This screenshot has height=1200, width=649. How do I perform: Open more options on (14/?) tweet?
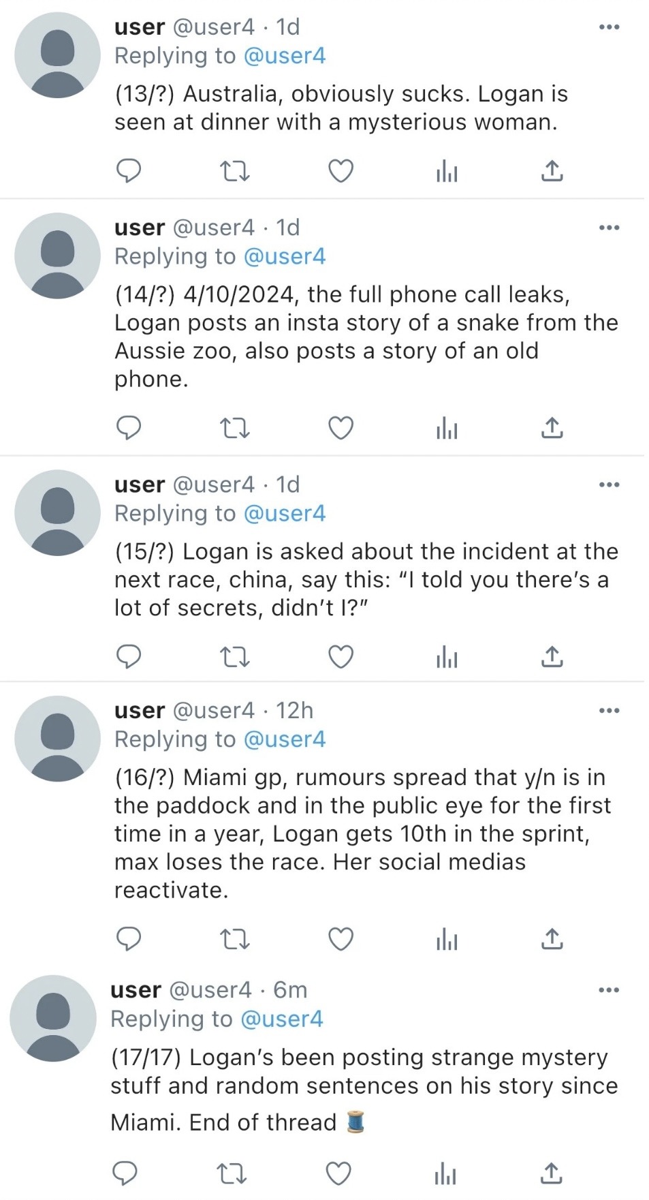click(609, 228)
